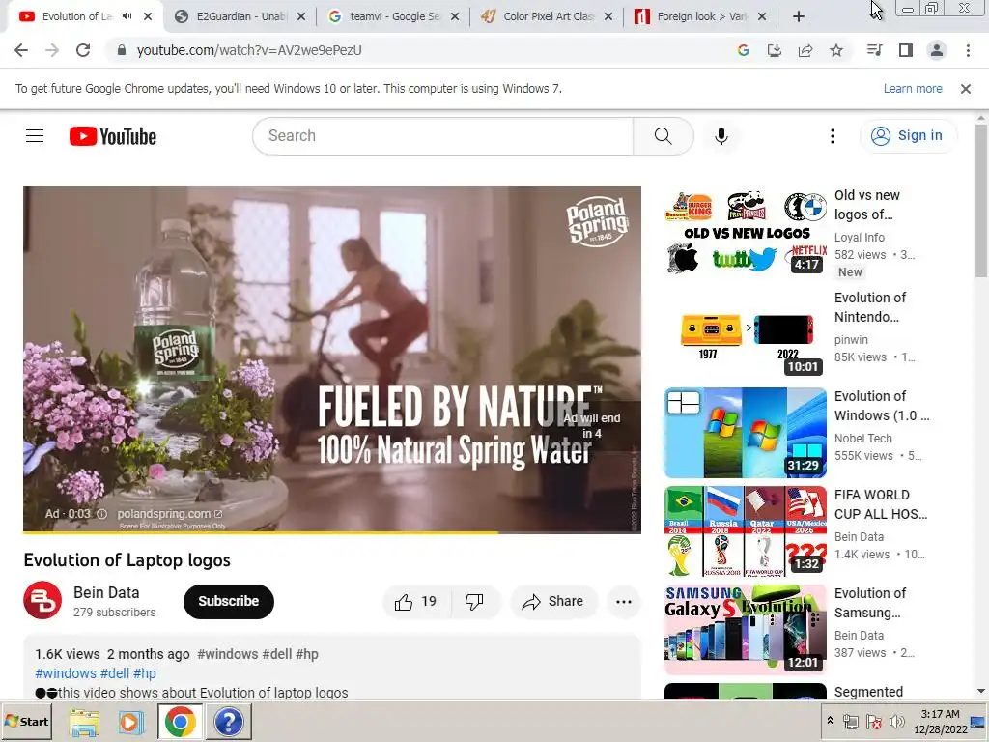989x742 pixels.
Task: Click the Chrome taskbar icon
Action: tap(180, 722)
